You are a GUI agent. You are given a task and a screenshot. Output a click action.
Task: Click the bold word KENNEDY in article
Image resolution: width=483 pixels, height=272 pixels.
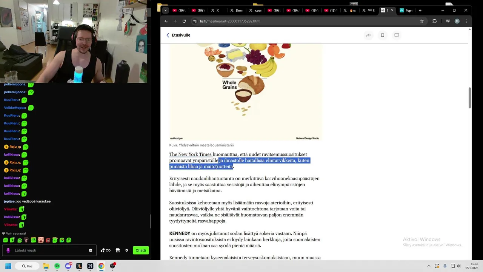pos(180,233)
